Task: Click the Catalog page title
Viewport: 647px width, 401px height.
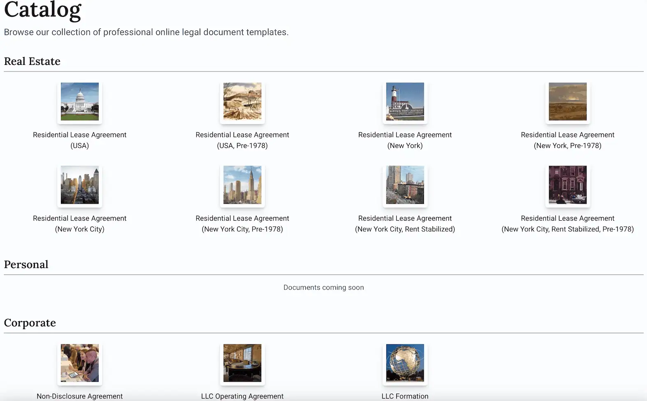Action: coord(43,10)
